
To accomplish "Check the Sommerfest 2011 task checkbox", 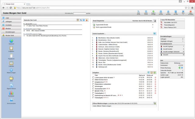I will pyautogui.click(x=93, y=89).
